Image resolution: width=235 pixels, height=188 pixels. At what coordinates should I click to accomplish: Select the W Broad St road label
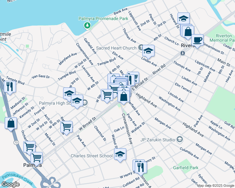[x=87, y=124]
